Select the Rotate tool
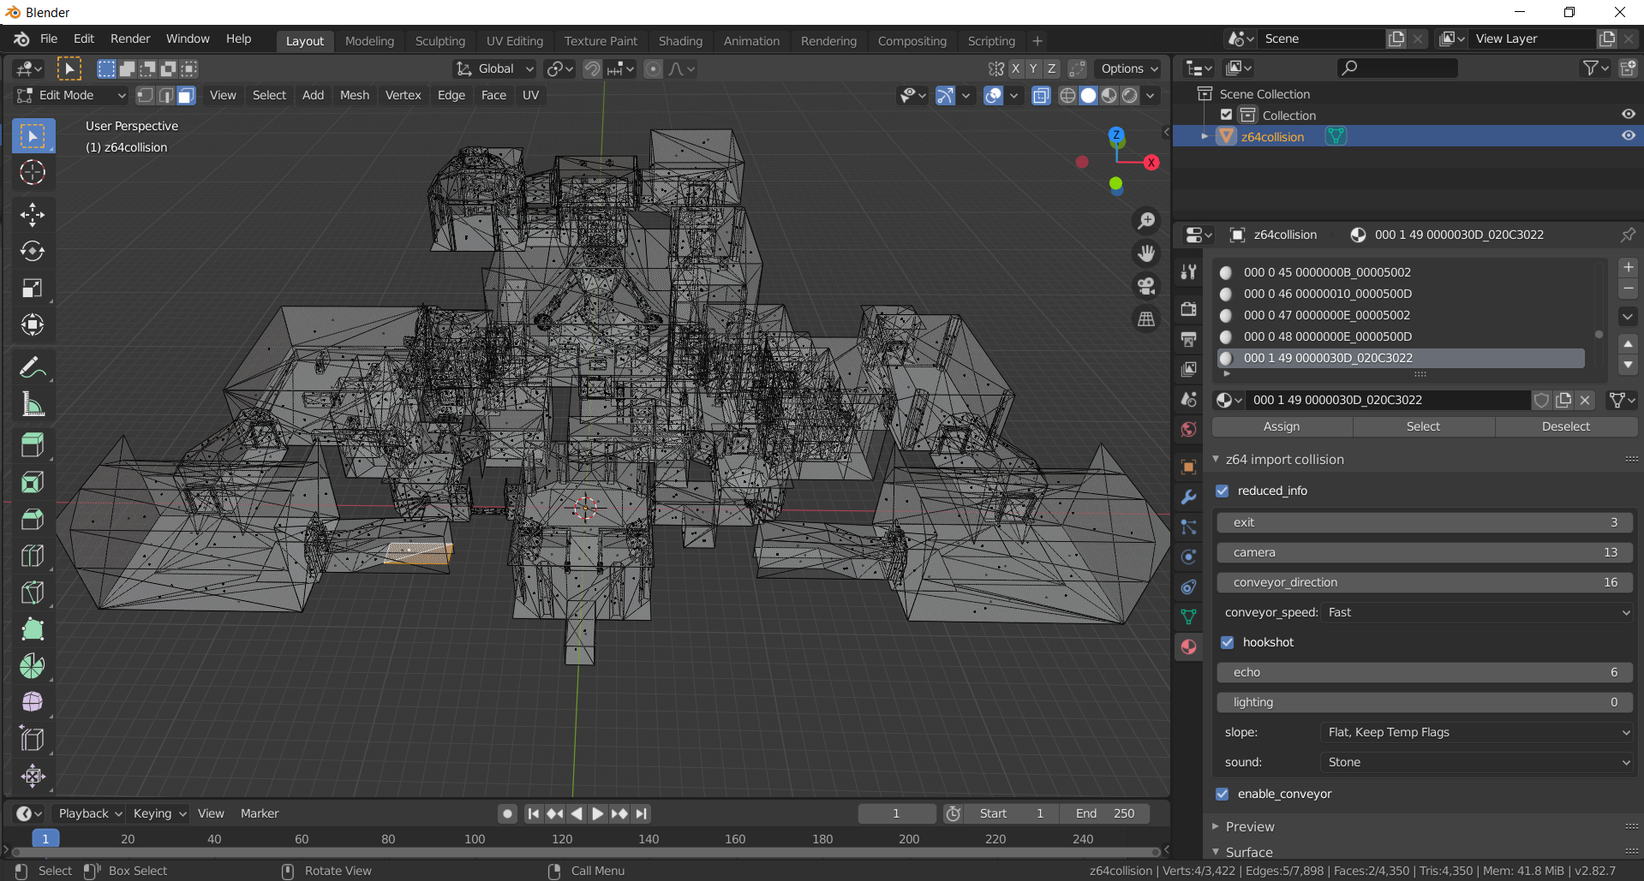This screenshot has width=1644, height=881. click(33, 251)
